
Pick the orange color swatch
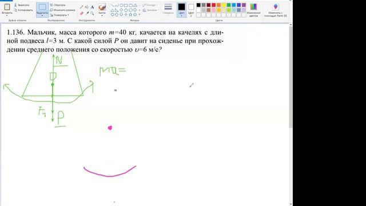click(218, 5)
